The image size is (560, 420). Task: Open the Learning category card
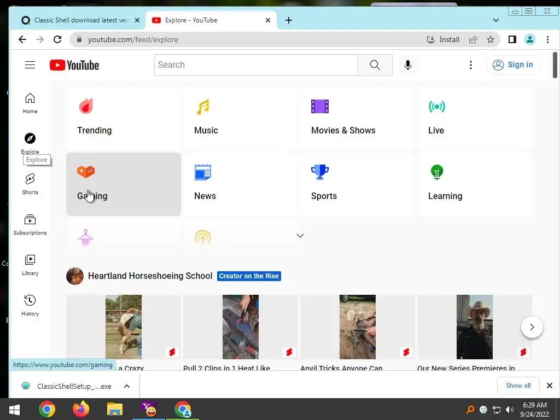coord(475,184)
